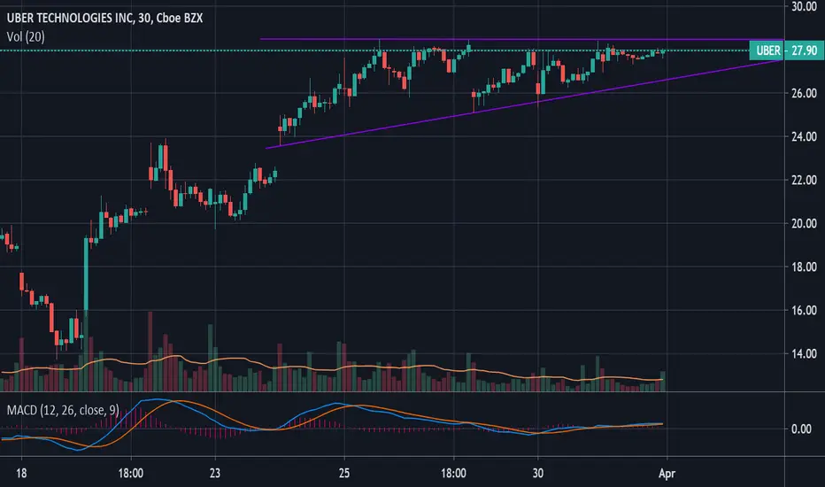
Task: Click the 30.00 price axis label
Action: click(x=804, y=6)
